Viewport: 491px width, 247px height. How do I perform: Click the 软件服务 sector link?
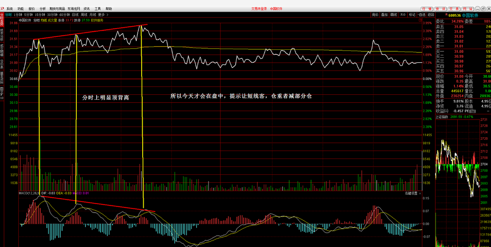[x=97, y=20]
